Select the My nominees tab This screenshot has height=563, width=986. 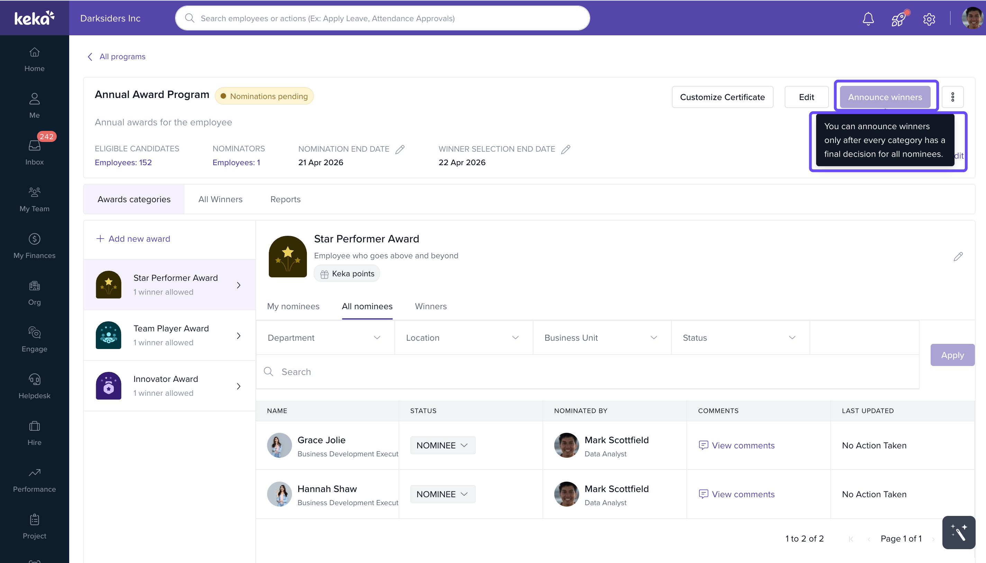[x=293, y=306]
